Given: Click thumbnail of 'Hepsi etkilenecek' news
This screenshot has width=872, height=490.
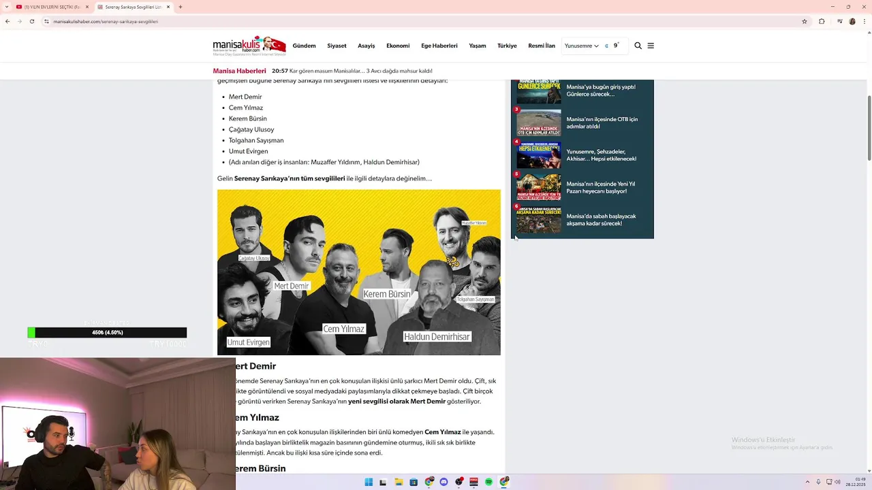Looking at the screenshot, I should [539, 155].
